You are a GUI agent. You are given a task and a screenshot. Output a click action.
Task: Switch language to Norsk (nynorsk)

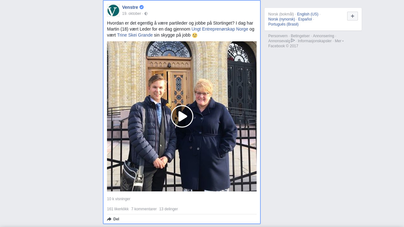282,19
